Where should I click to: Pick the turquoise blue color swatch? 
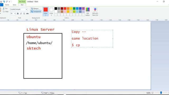point(77,8)
